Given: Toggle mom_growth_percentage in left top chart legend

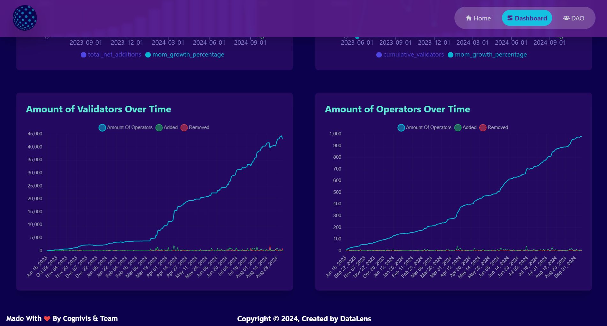Looking at the screenshot, I should [x=185, y=55].
